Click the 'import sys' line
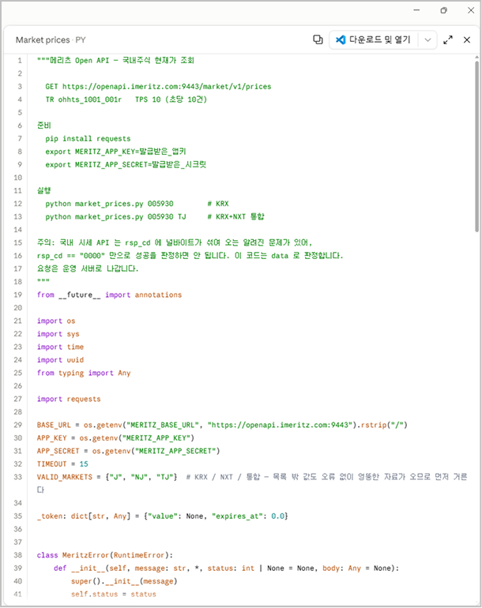 (x=58, y=334)
